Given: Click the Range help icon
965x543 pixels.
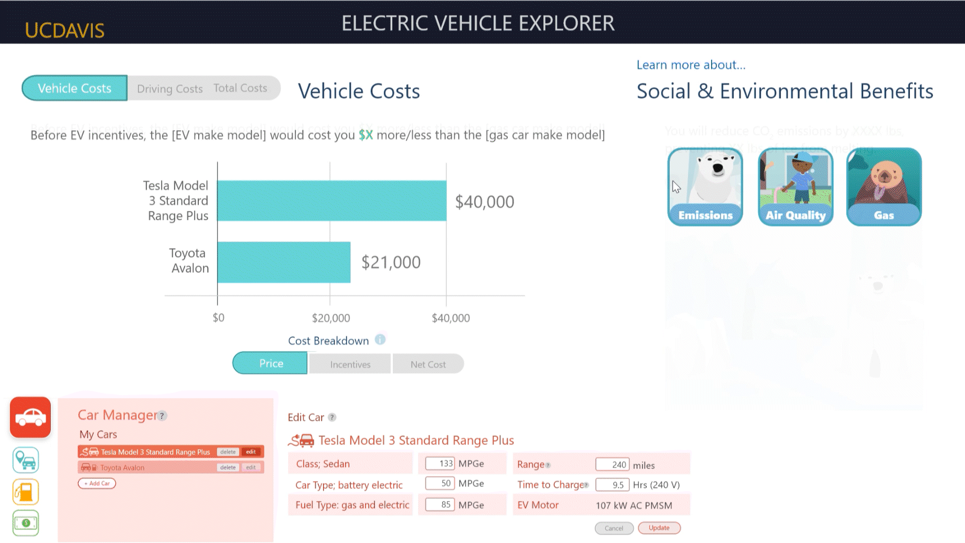Looking at the screenshot, I should 548,465.
